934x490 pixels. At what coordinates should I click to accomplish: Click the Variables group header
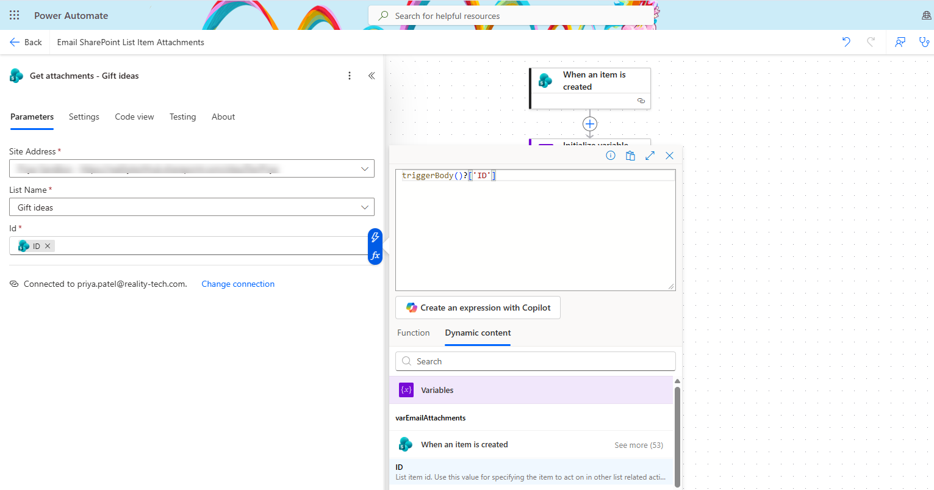click(x=531, y=390)
